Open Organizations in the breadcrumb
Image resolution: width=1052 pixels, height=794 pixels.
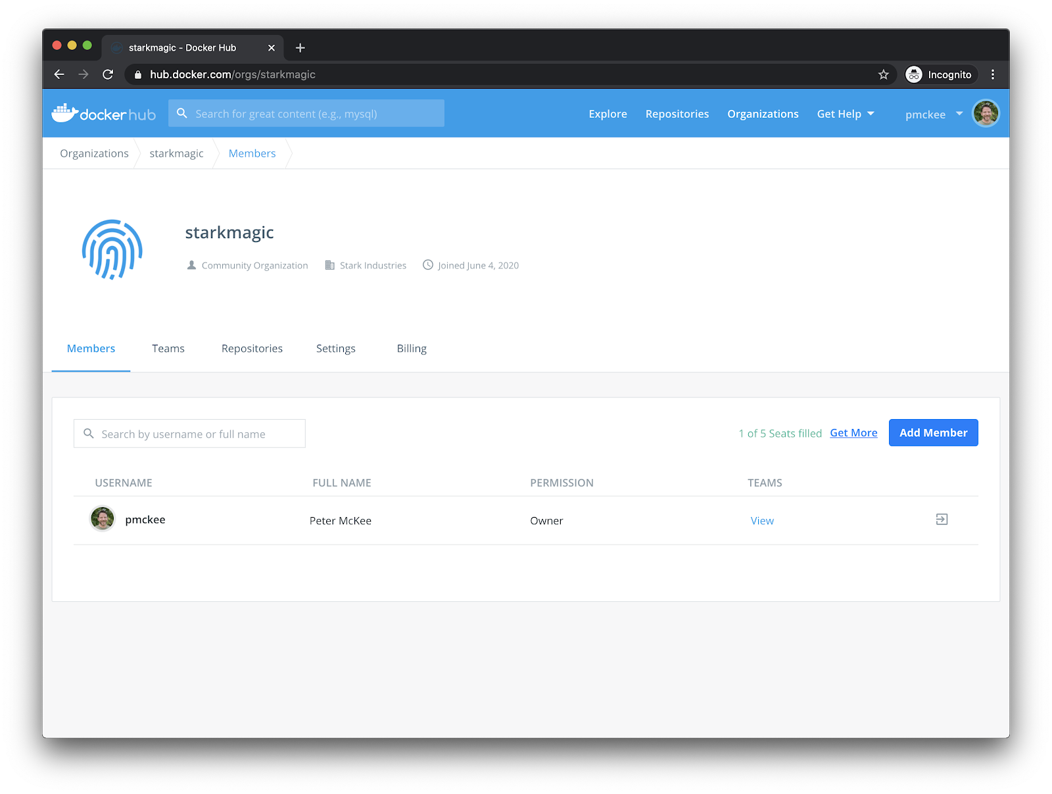point(94,153)
